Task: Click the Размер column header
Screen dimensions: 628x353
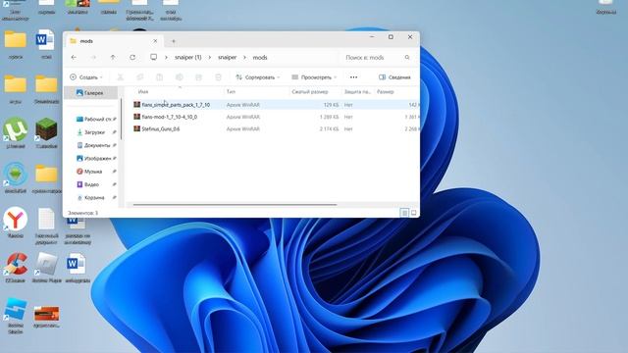Action: tap(386, 91)
